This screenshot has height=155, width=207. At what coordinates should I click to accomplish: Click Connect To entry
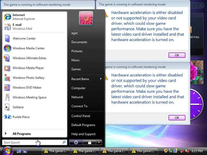coord(79,106)
